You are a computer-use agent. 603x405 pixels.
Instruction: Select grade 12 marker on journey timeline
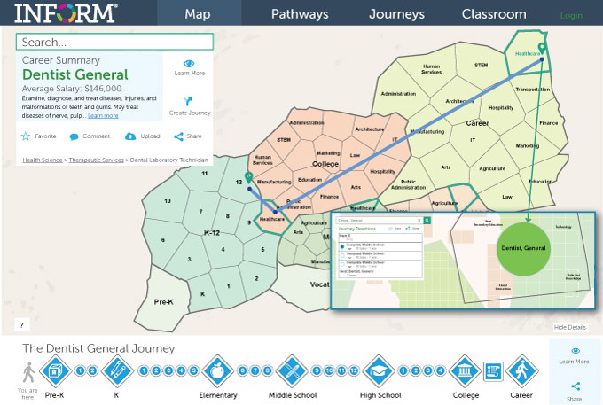point(354,370)
